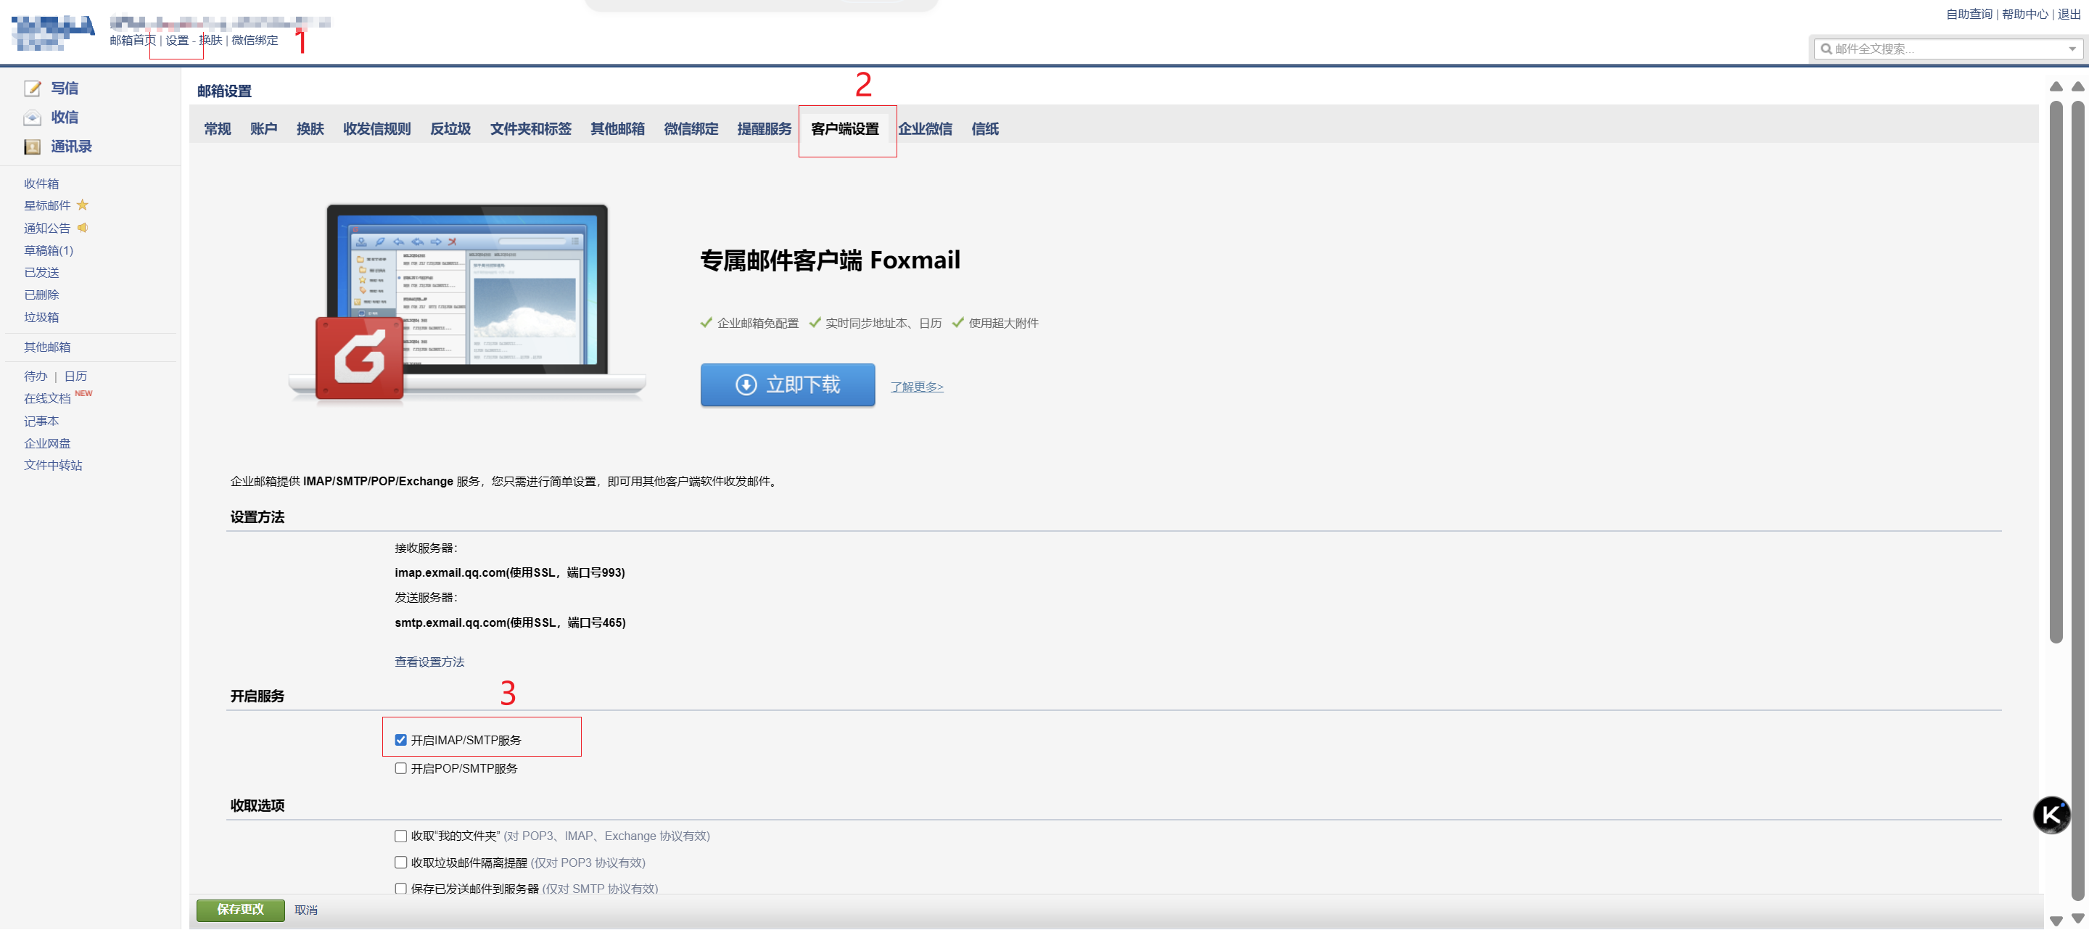Focus the 邮件全文搜索 search field
The width and height of the screenshot is (2089, 930).
1946,49
